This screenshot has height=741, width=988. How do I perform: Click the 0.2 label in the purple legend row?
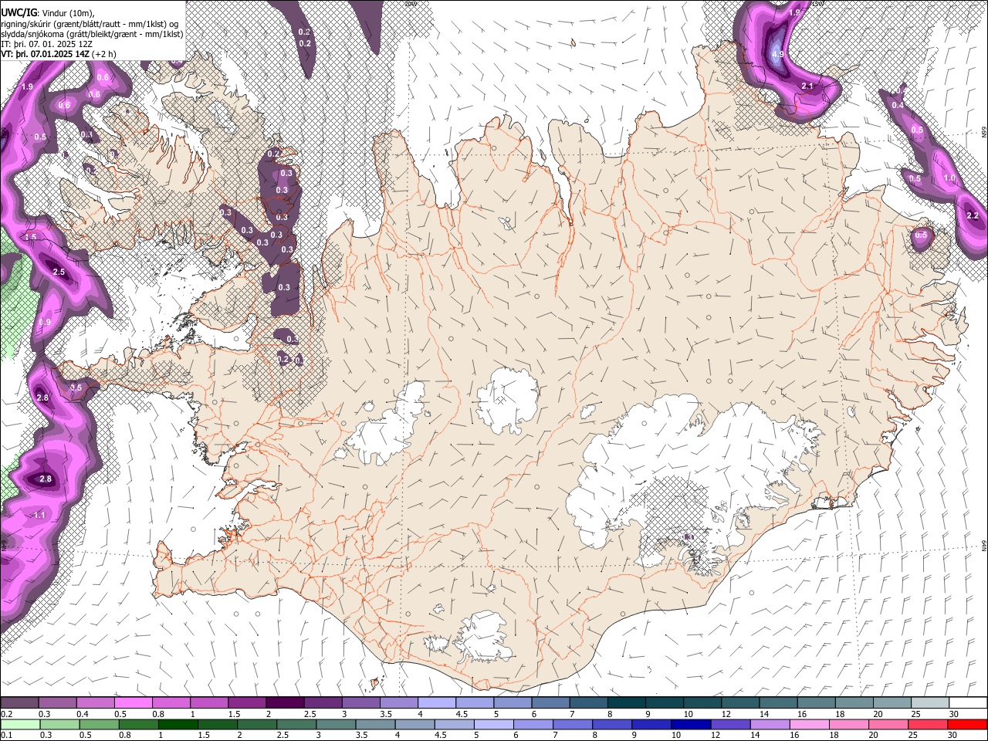point(5,714)
